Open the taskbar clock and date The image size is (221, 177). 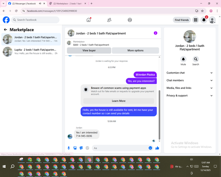point(206,166)
